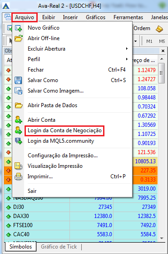Click the Imprimir printer icon
168x254 pixels.
(x=18, y=176)
